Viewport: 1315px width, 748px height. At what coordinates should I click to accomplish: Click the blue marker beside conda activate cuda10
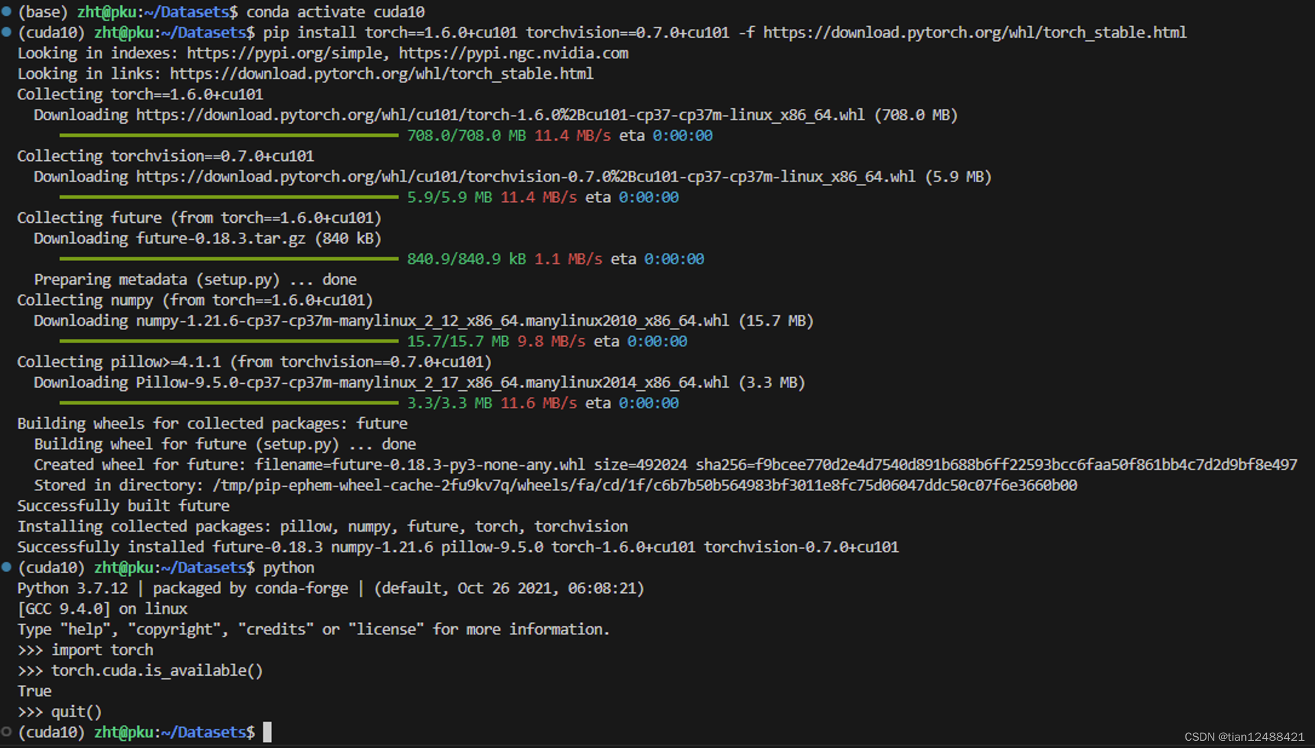[x=7, y=11]
